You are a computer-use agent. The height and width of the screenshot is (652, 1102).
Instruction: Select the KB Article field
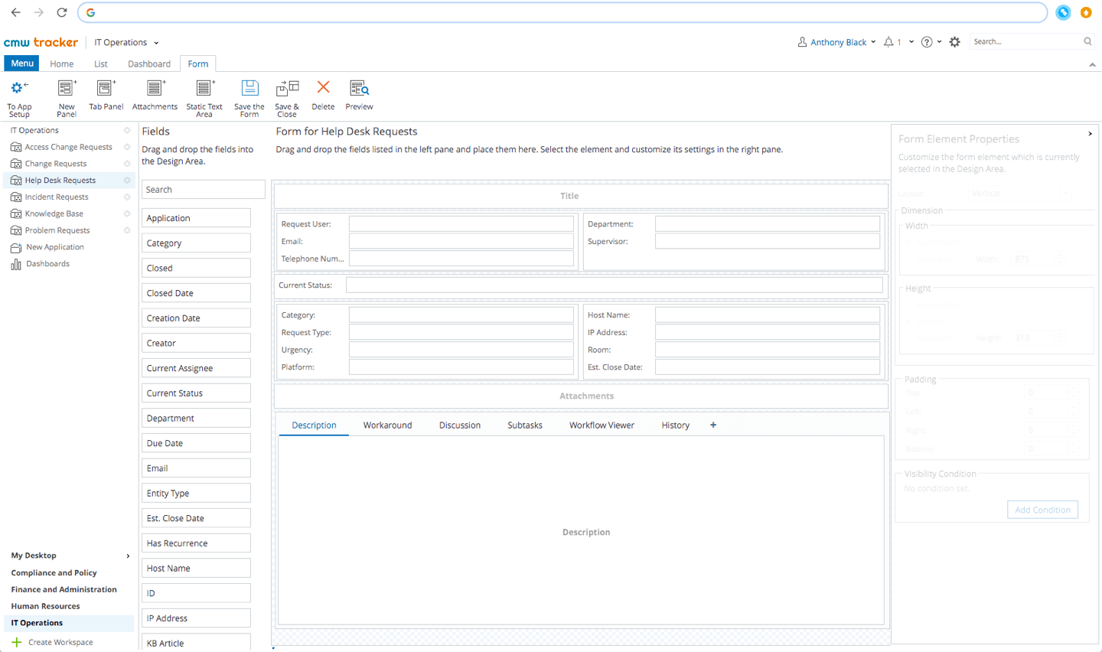[x=196, y=643]
